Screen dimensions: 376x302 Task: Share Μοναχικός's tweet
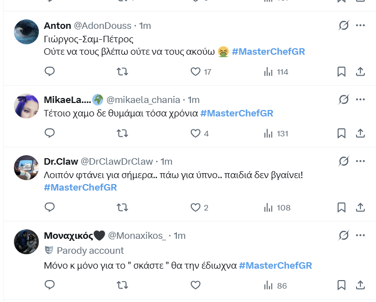pos(361,285)
